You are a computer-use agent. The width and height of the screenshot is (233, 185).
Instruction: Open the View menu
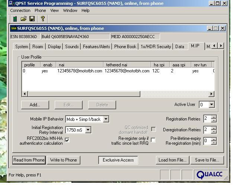tap(54, 10)
